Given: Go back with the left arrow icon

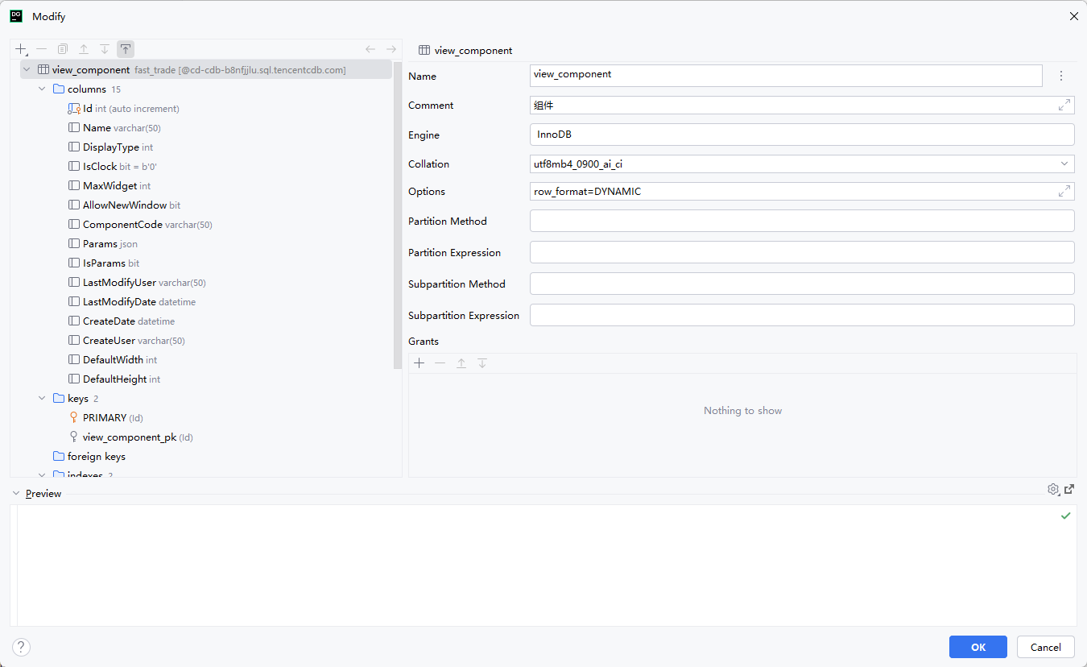Looking at the screenshot, I should click(x=370, y=49).
